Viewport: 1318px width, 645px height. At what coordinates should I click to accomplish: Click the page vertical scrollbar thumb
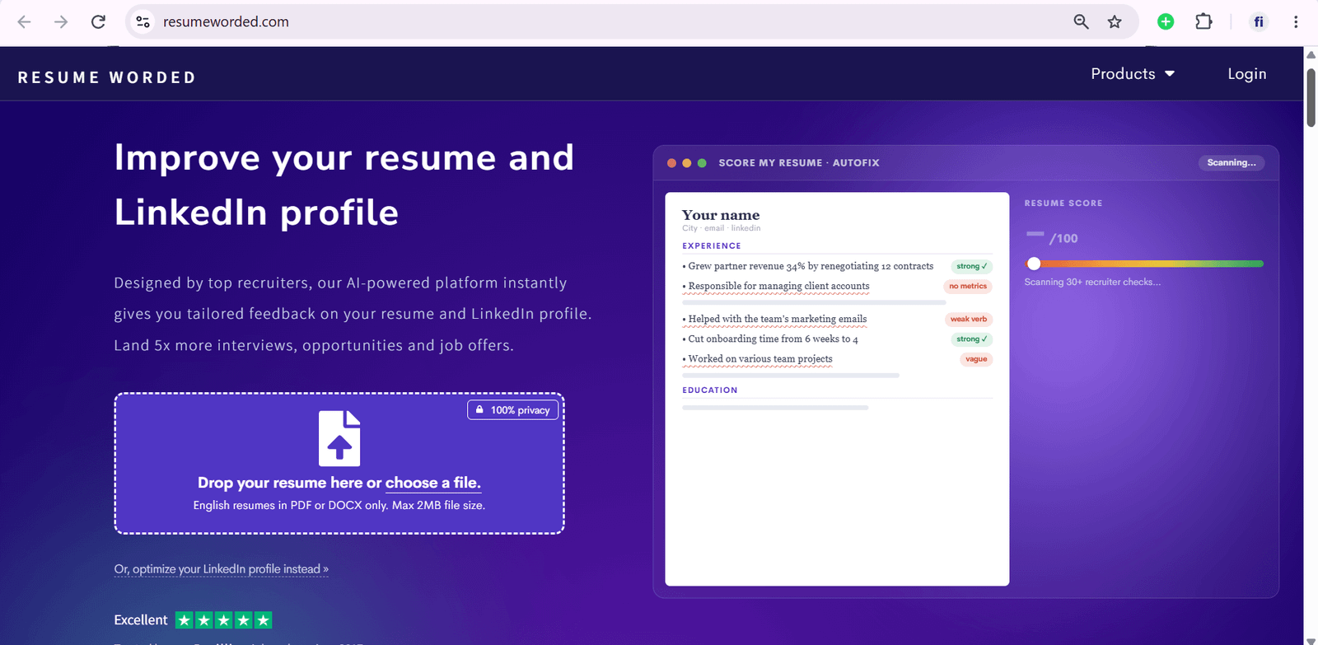click(1311, 97)
